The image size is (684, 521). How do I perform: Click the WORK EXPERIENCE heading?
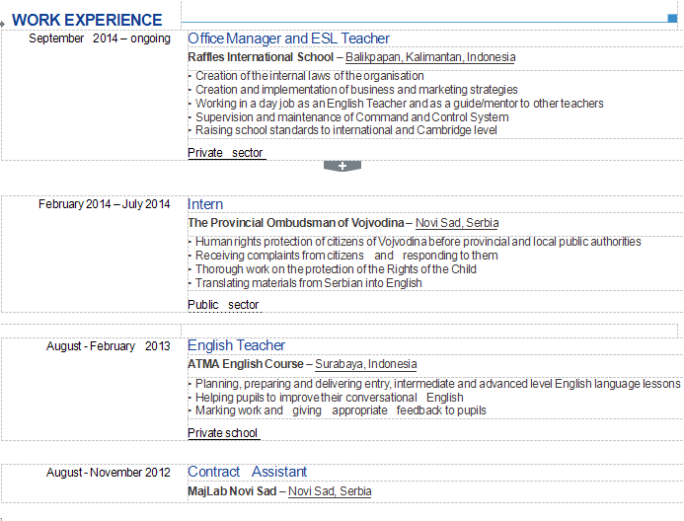[87, 20]
